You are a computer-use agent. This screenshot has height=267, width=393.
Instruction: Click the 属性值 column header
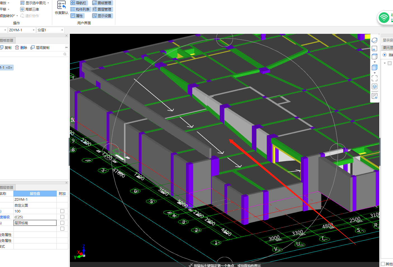(35, 193)
